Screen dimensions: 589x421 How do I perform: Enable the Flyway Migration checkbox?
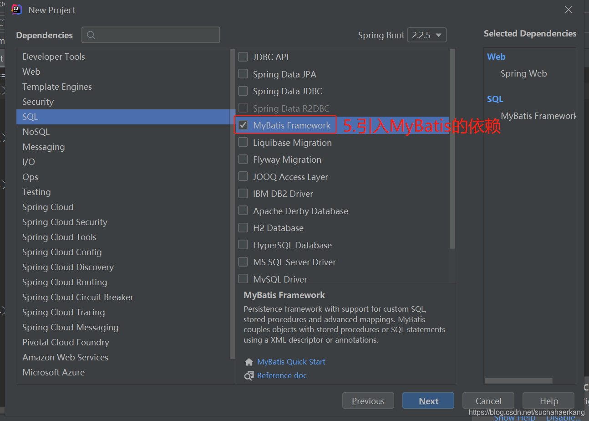(x=244, y=159)
